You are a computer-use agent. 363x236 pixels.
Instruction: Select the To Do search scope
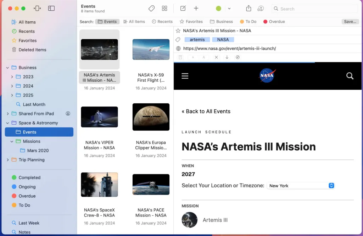tap(248, 22)
